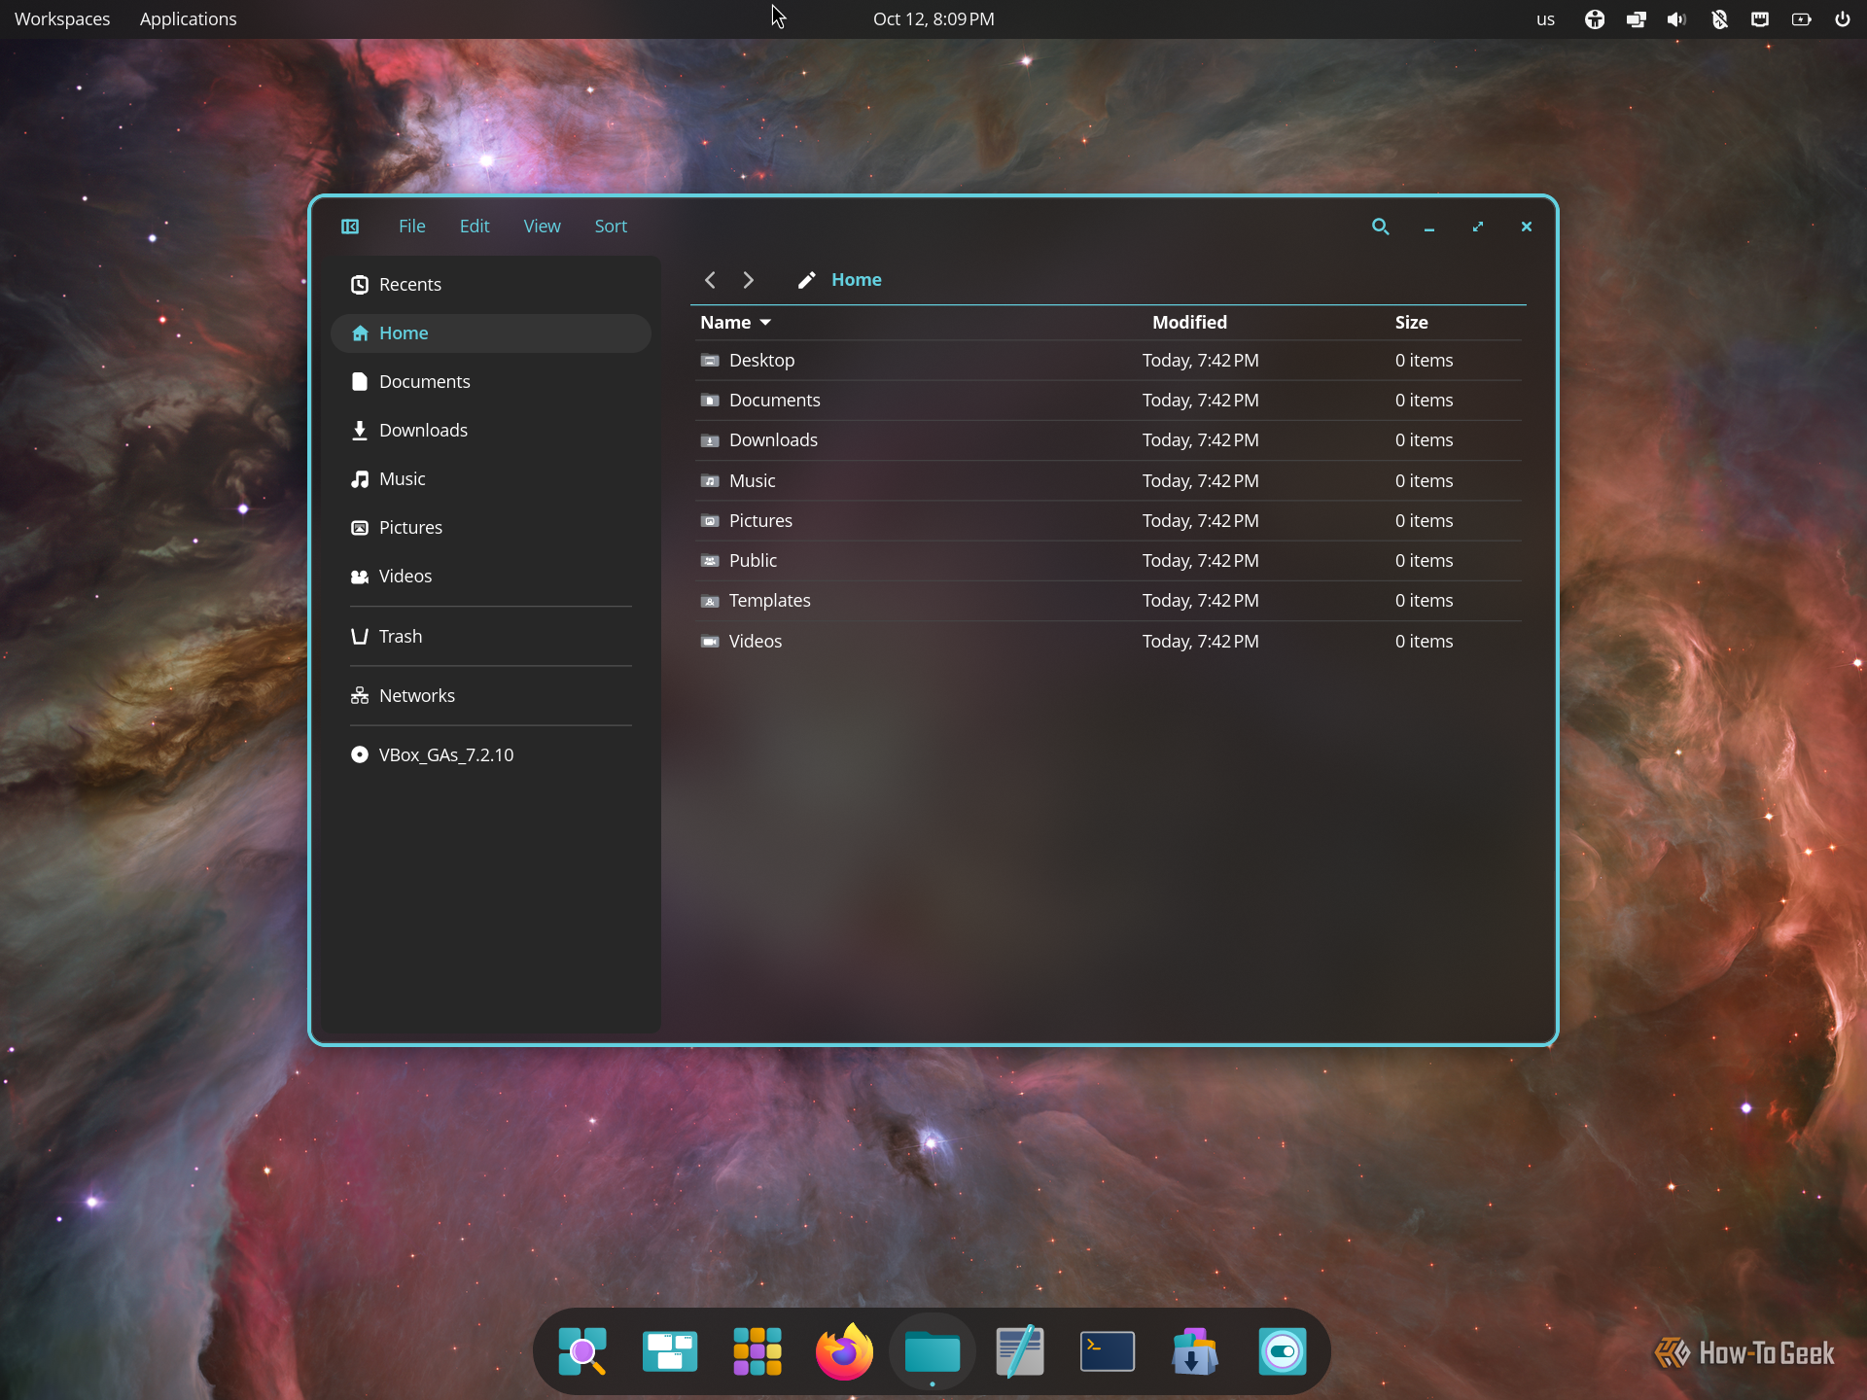1867x1400 pixels.
Task: Open the Sort menu
Action: pyautogui.click(x=611, y=227)
